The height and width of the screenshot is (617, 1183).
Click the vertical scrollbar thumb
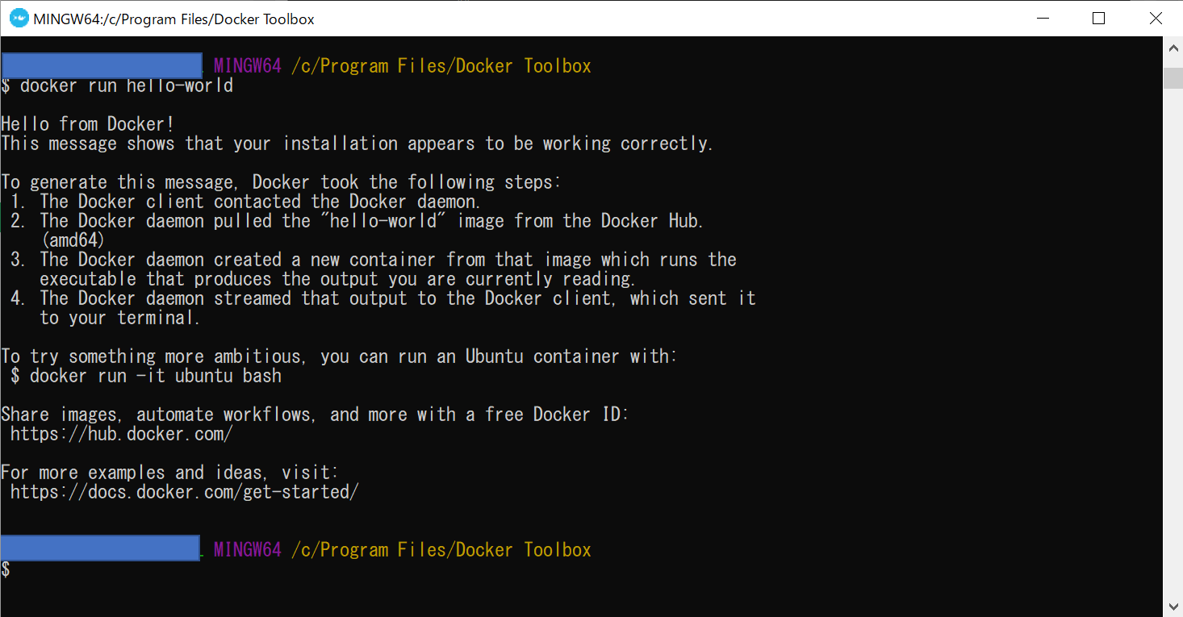click(1173, 77)
